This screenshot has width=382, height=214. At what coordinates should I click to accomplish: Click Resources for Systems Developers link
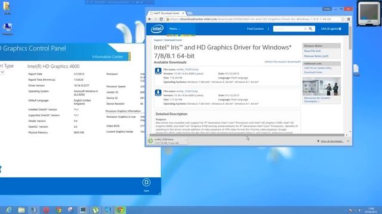click(317, 99)
